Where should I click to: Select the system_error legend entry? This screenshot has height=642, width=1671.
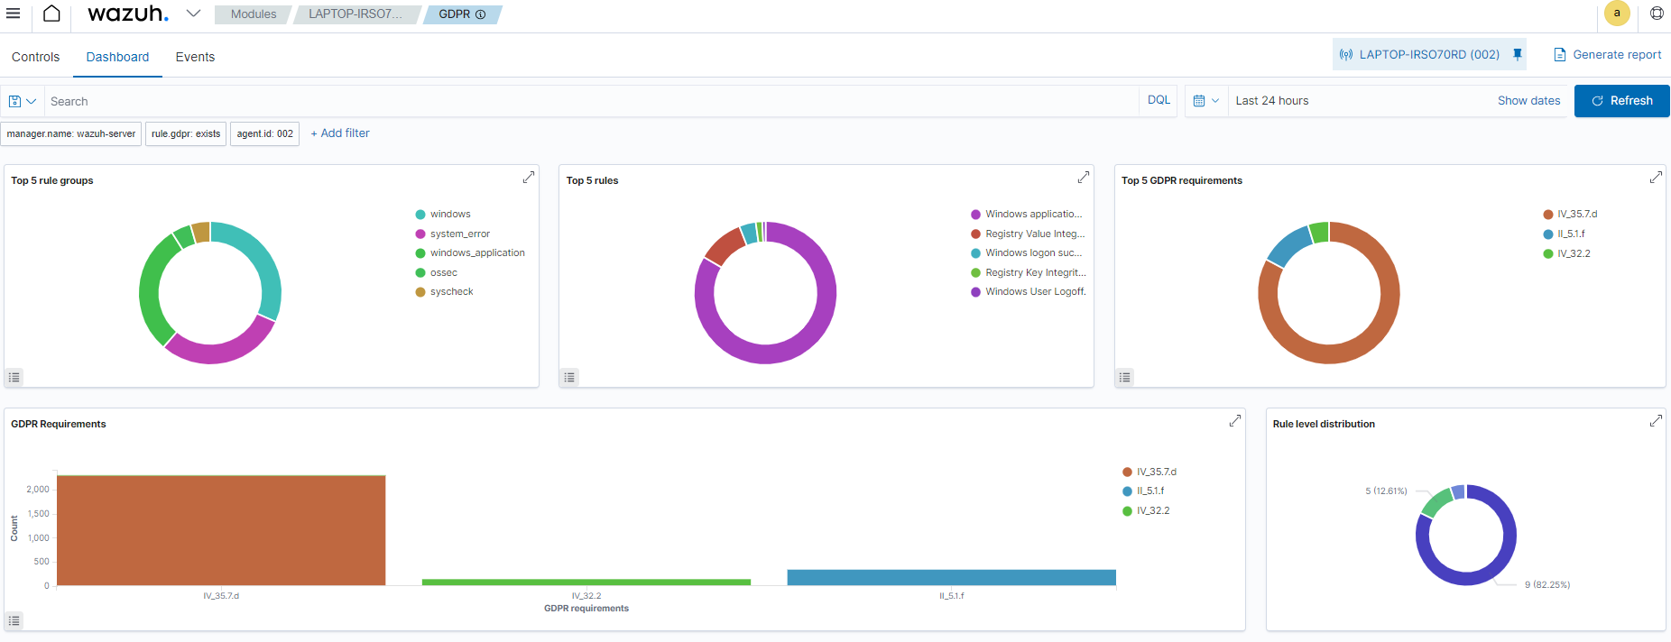point(452,234)
